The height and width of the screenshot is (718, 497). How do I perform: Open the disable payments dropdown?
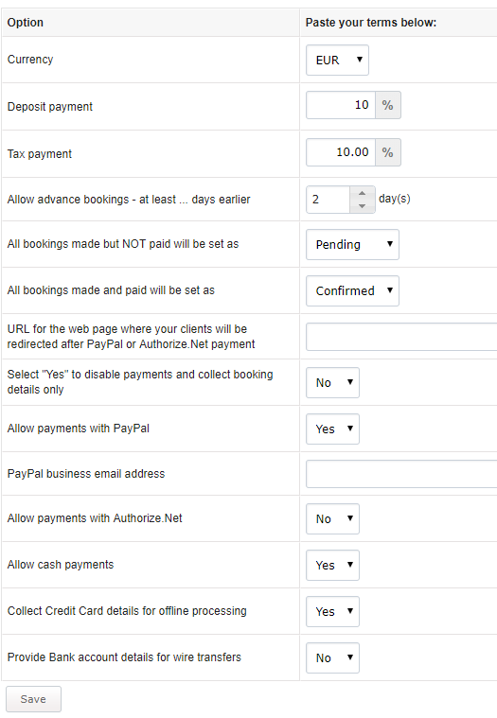click(x=332, y=383)
